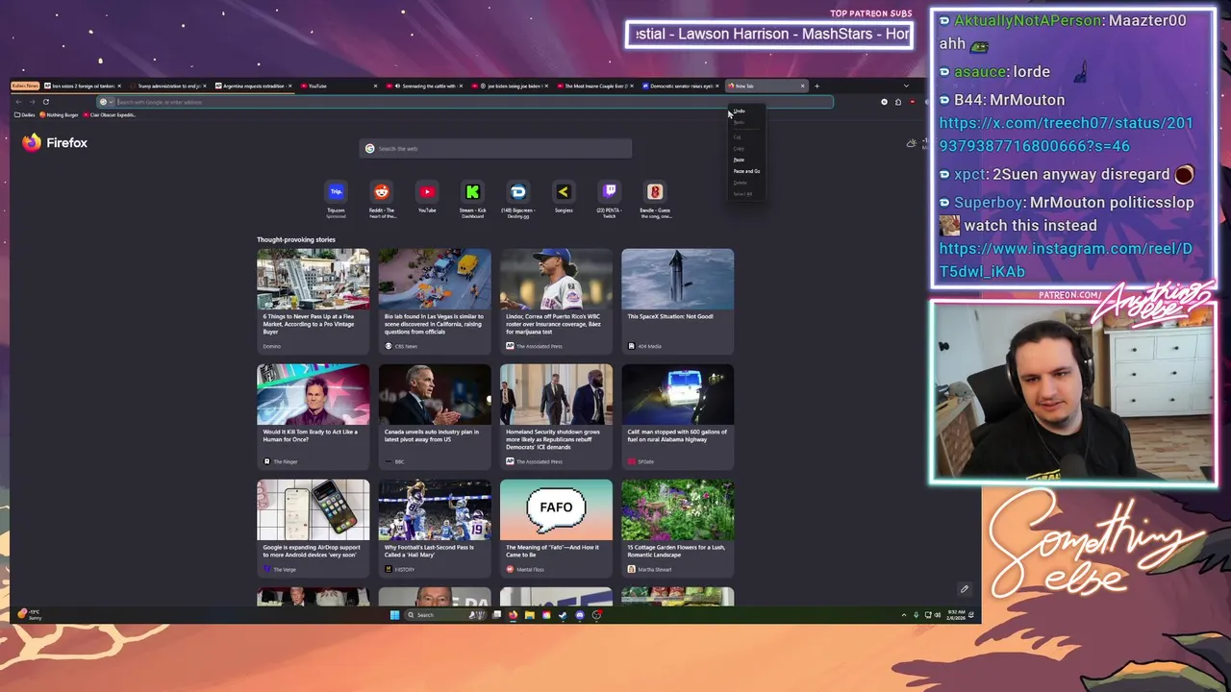Viewport: 1231px width, 692px height.
Task: Open the Bio lab found in Las Vegas story
Action: 434,300
